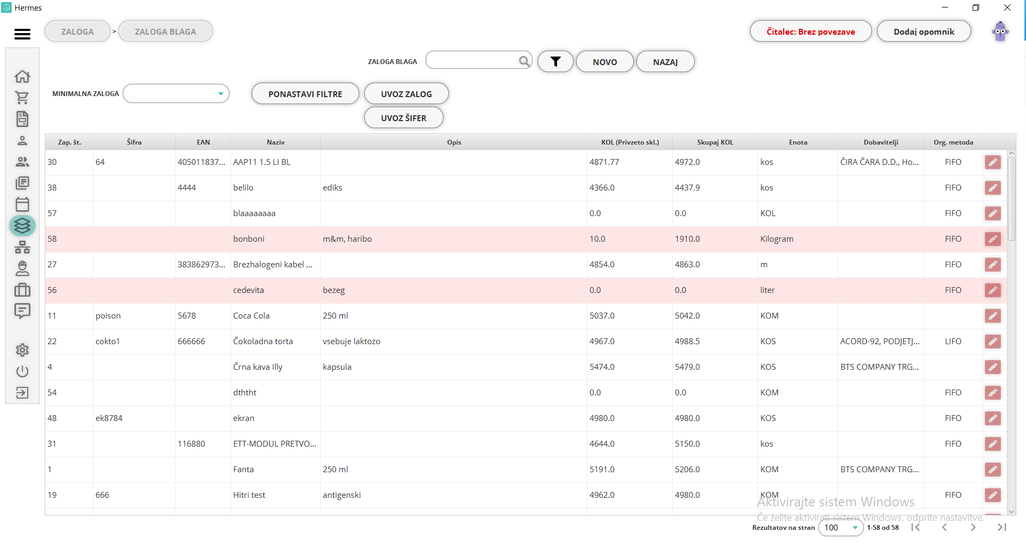Click the scrollbar down arrow

pyautogui.click(x=1011, y=511)
